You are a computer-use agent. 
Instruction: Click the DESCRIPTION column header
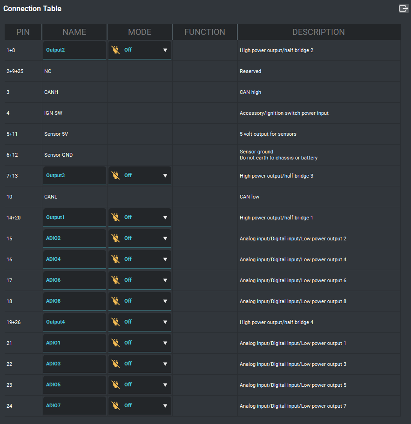(318, 32)
